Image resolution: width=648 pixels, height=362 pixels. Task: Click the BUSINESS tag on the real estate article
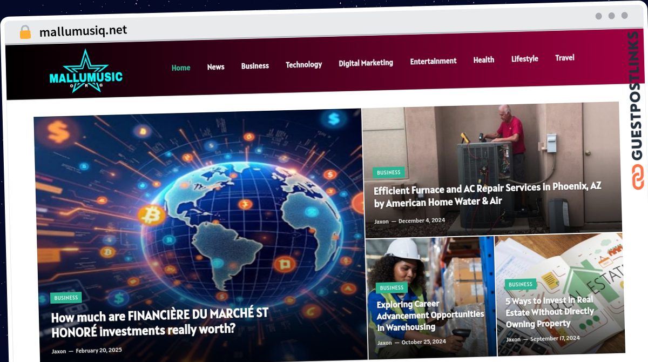[x=521, y=284]
